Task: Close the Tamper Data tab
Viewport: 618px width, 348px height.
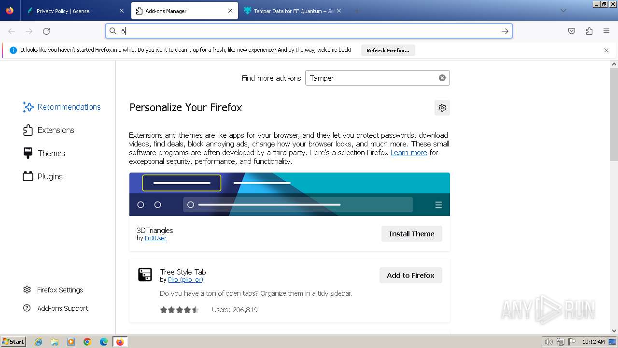Action: [339, 11]
